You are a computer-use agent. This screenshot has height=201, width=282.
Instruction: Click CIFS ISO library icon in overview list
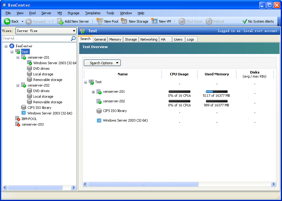[x=99, y=111]
